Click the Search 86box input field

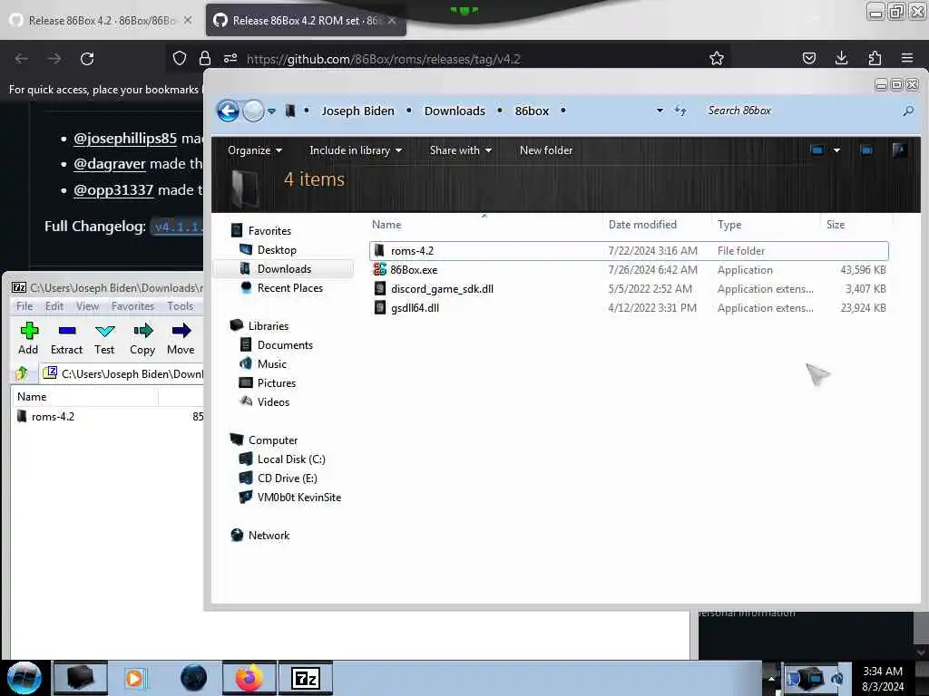click(800, 111)
